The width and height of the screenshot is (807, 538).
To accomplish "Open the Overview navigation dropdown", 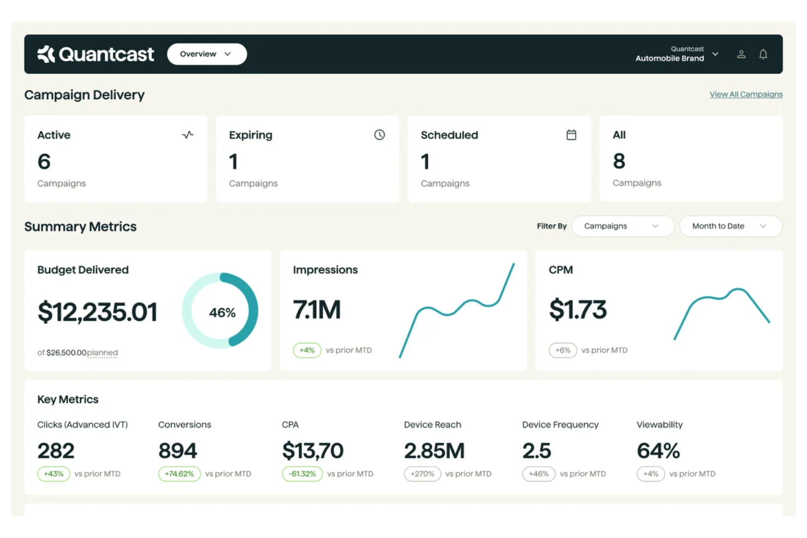I will click(x=207, y=53).
